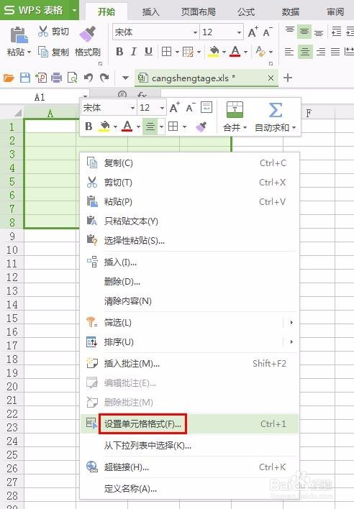Expand the 筛选(L) submenu
The height and width of the screenshot is (509, 354).
[189, 323]
